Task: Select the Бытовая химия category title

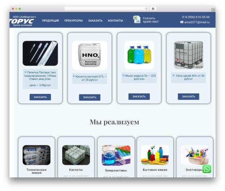Action: pos(155,170)
